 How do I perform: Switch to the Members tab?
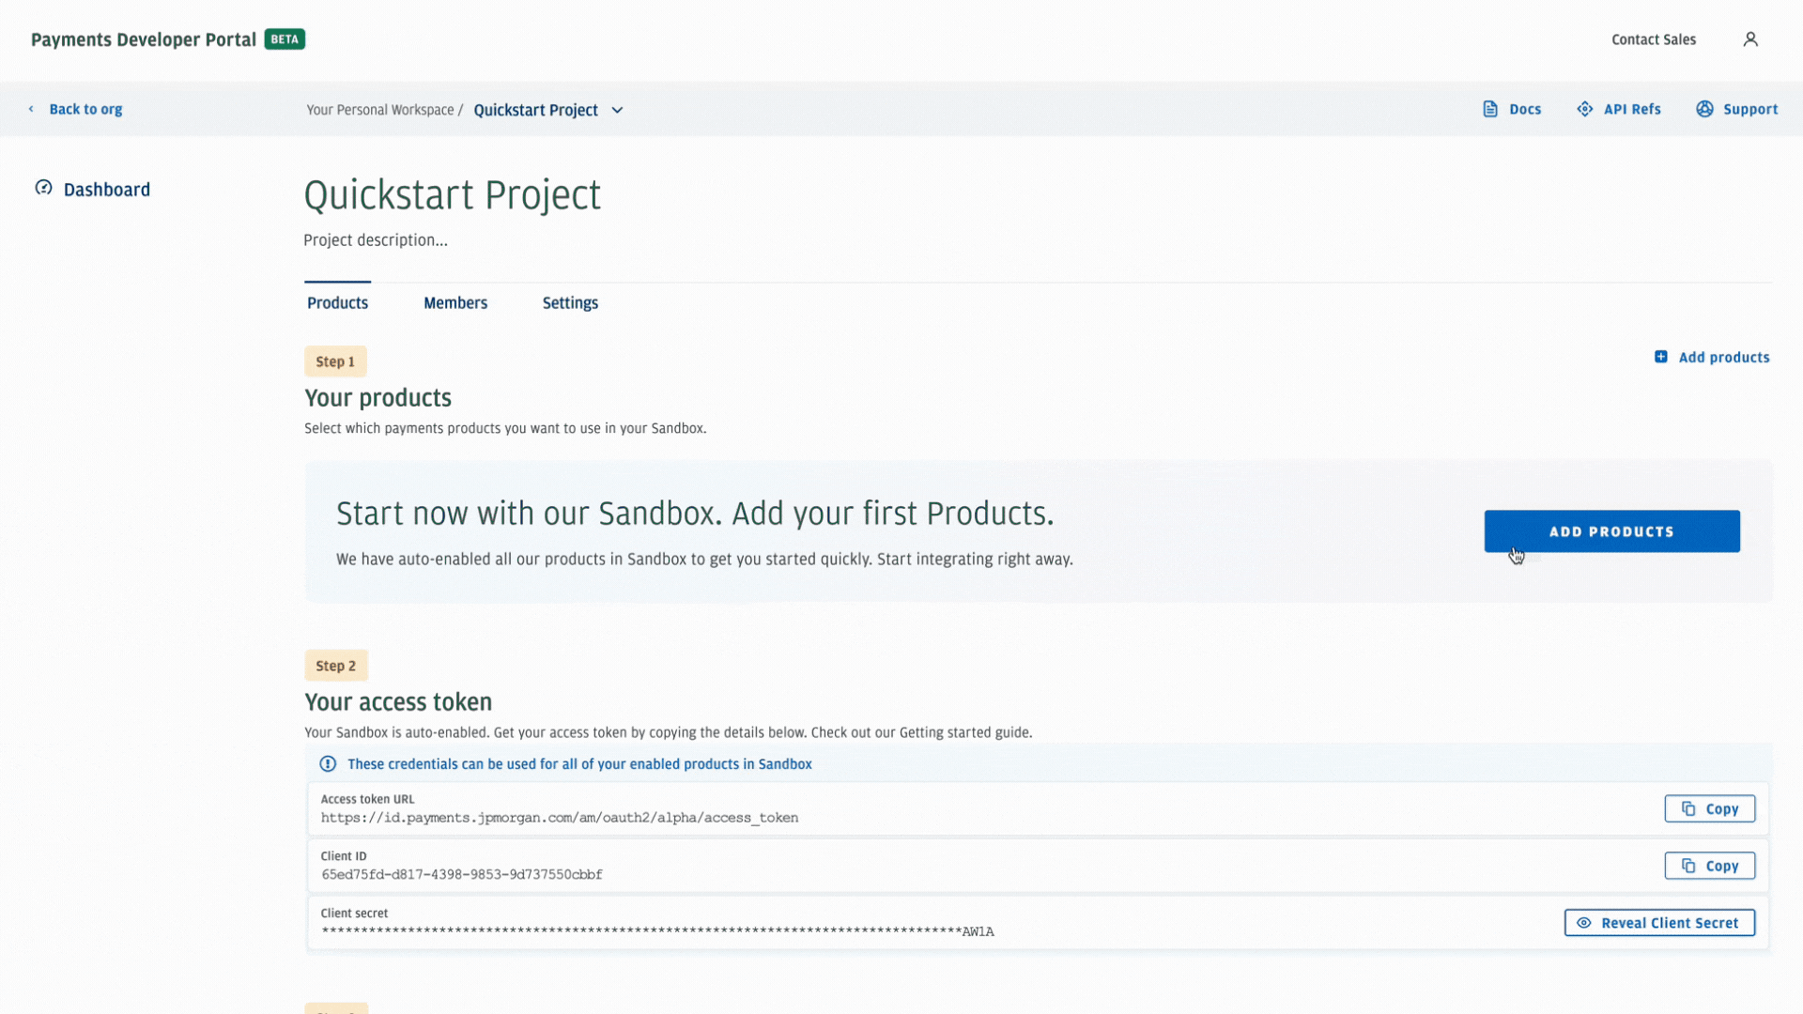455,302
